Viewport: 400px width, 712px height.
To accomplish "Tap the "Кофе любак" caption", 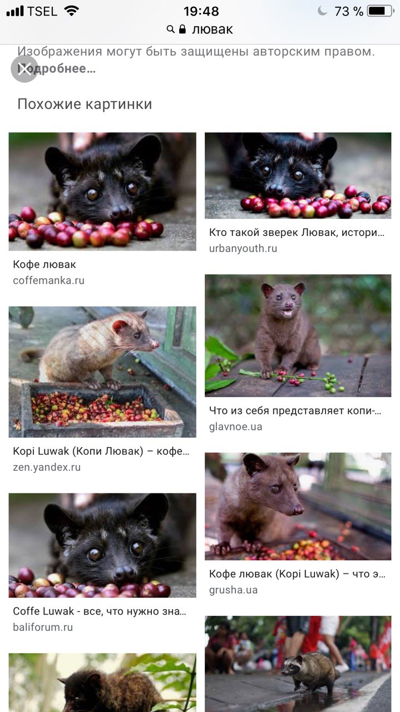I will [x=45, y=264].
